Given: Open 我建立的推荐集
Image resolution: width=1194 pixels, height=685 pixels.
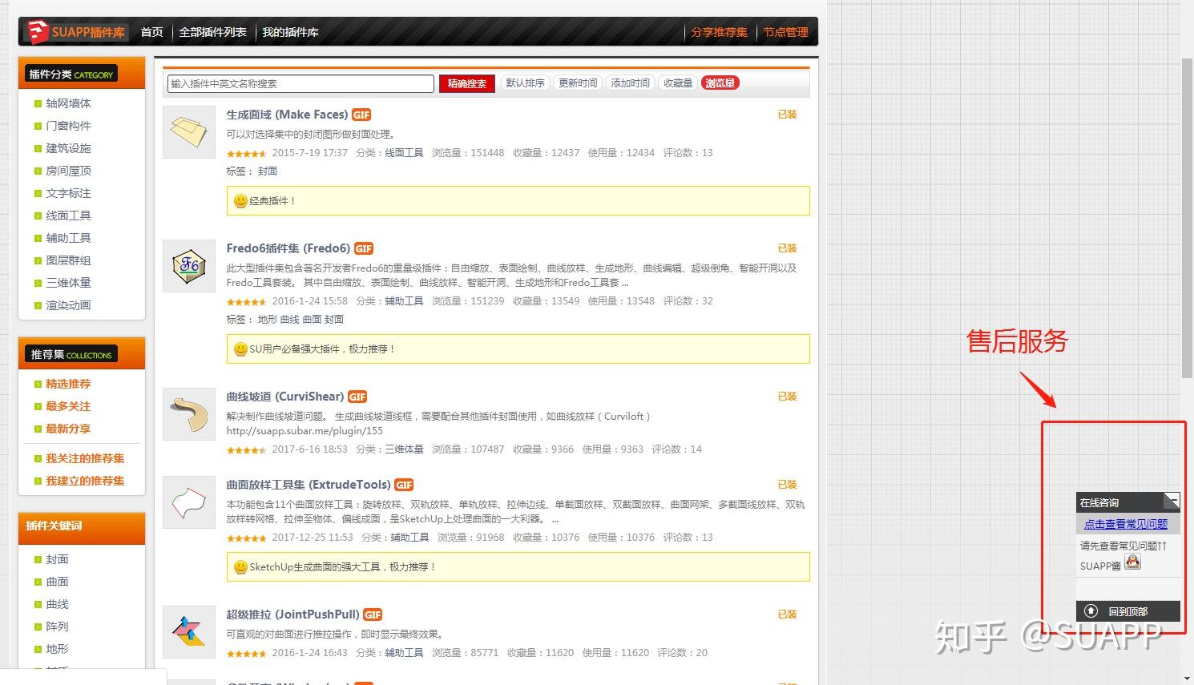Looking at the screenshot, I should click(85, 481).
